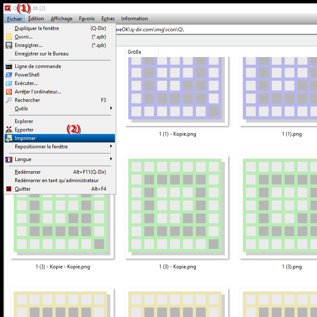Click the printer icon next to Imprimer

point(9,138)
